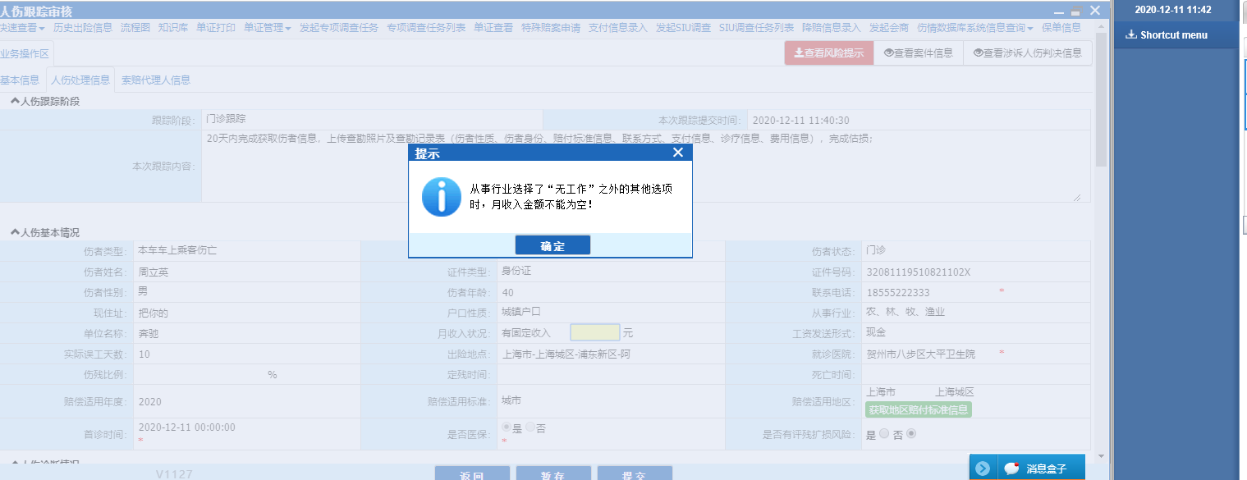1247x480 pixels.
Task: Open 降赔信息录入
Action: 832,27
